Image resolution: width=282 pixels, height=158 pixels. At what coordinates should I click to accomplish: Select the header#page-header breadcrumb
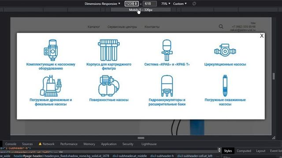(62, 156)
